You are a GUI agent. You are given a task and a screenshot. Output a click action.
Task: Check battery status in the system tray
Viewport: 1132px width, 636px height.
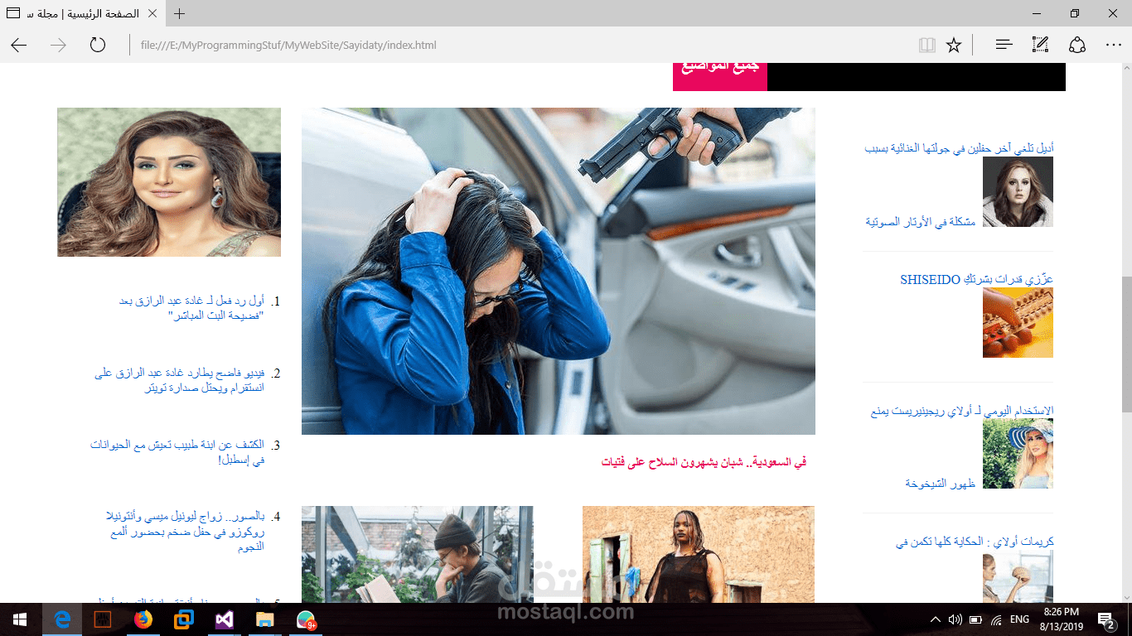(x=975, y=619)
